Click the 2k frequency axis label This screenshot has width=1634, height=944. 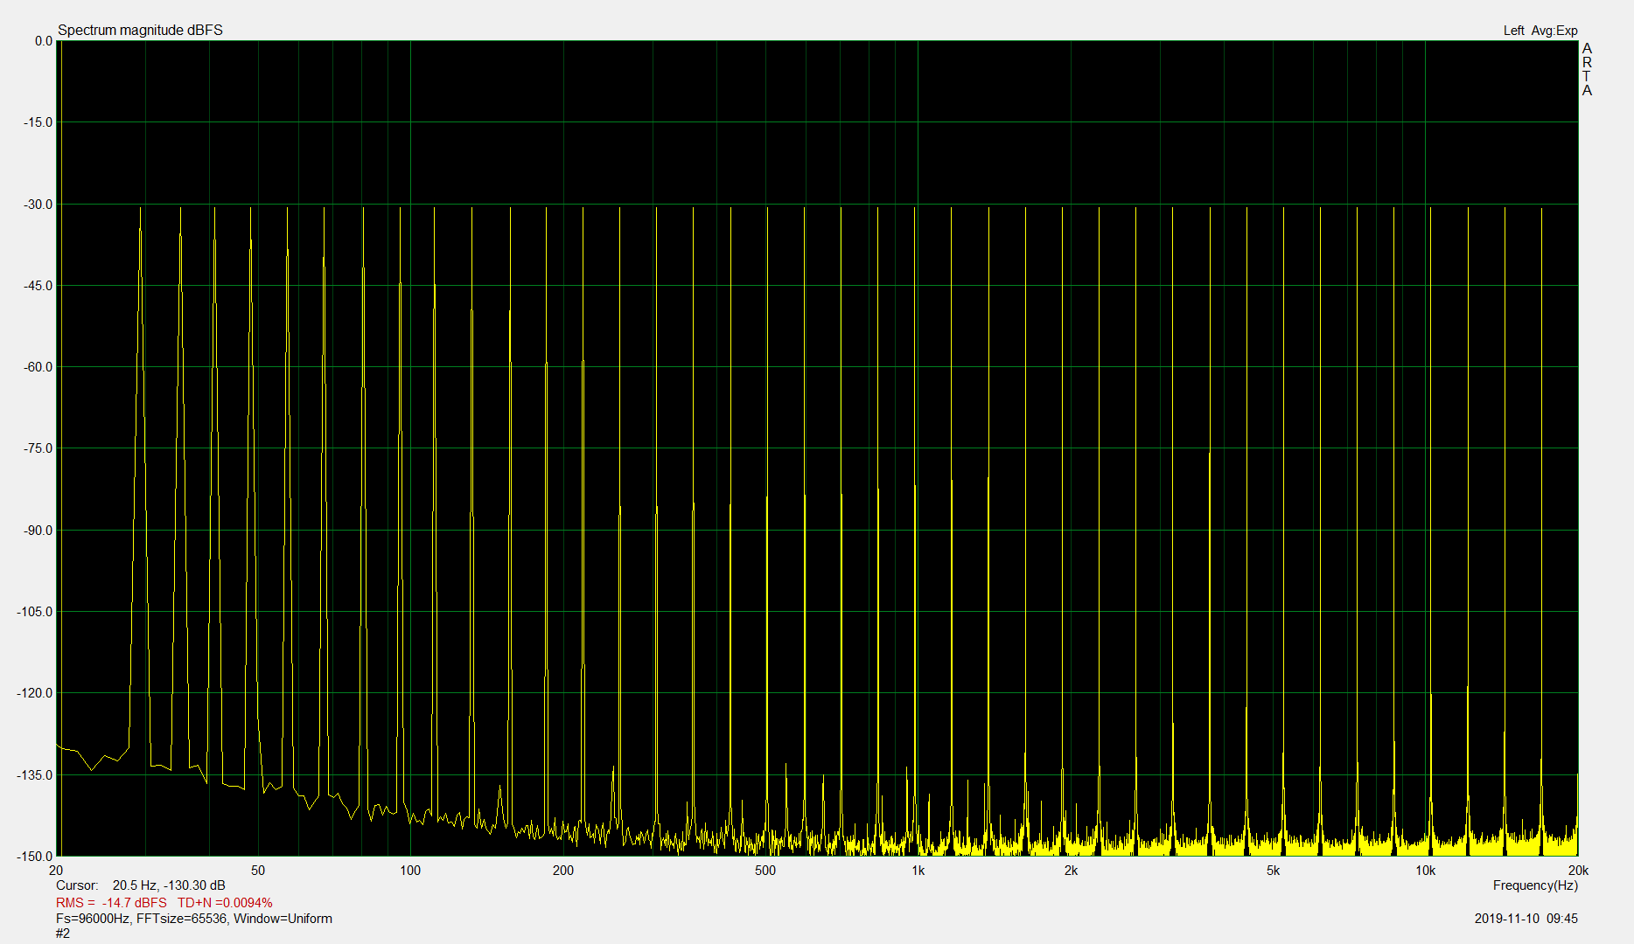(x=1071, y=871)
